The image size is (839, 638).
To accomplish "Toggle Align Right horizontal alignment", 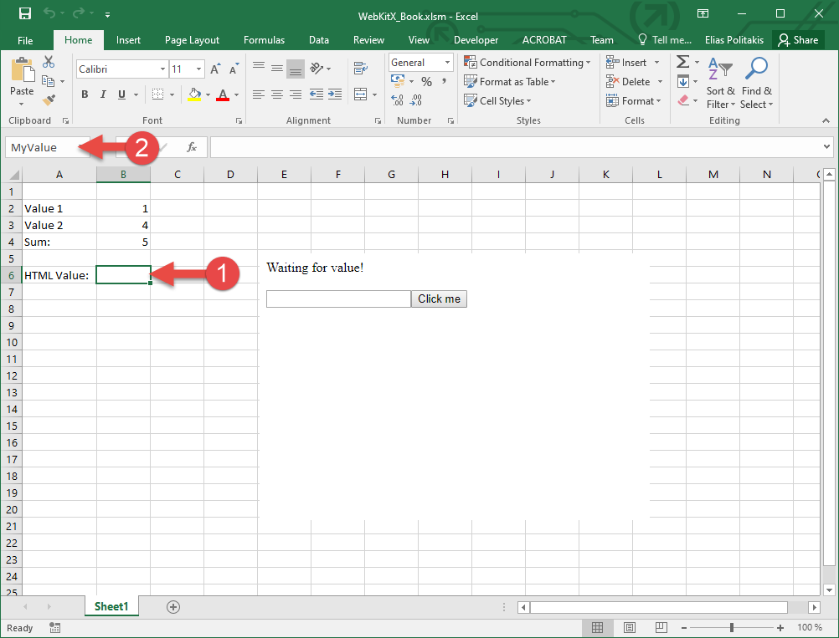I will pos(296,94).
